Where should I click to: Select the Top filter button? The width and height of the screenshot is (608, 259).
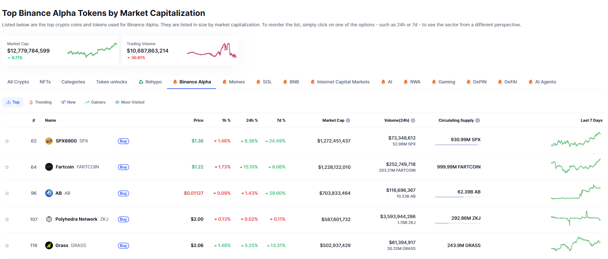pos(13,102)
